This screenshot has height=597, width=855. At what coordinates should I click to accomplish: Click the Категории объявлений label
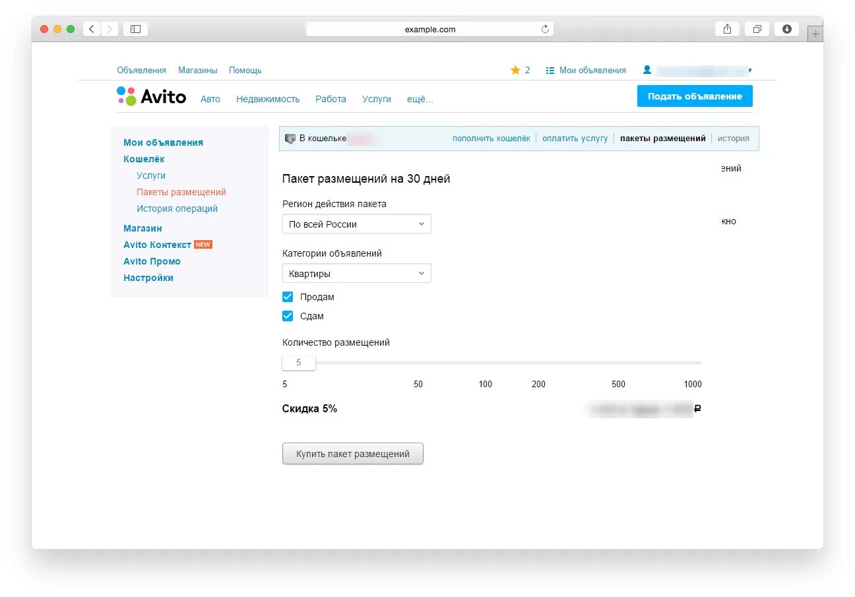point(332,253)
